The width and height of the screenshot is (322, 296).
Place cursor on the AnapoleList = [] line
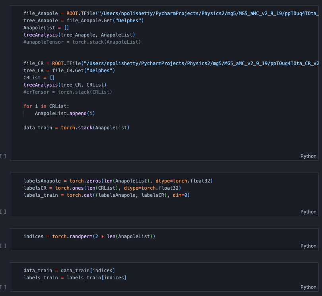coord(46,28)
